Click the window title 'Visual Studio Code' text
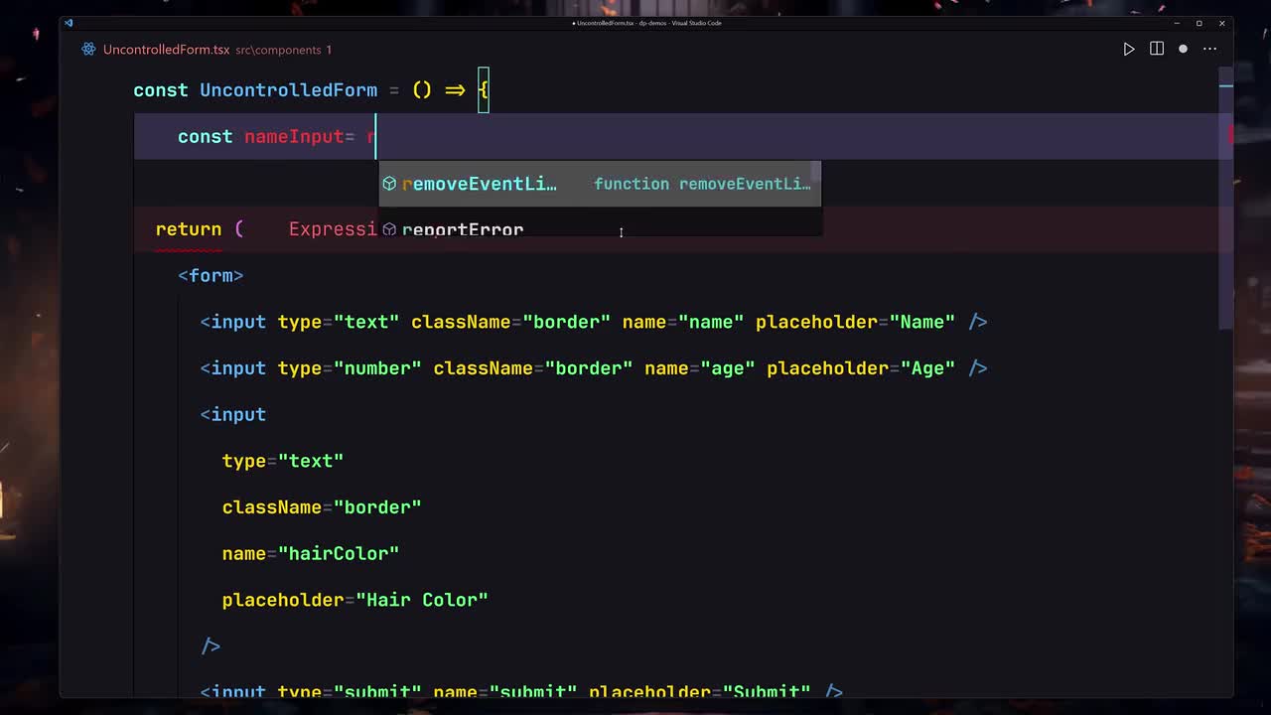This screenshot has width=1271, height=715. pyautogui.click(x=696, y=23)
